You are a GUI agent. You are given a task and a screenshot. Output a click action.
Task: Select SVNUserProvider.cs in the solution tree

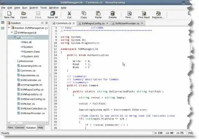(32, 113)
